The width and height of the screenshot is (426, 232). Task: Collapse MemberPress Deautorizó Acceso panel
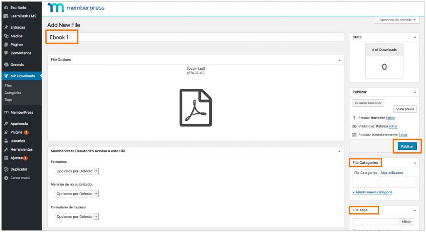339,151
